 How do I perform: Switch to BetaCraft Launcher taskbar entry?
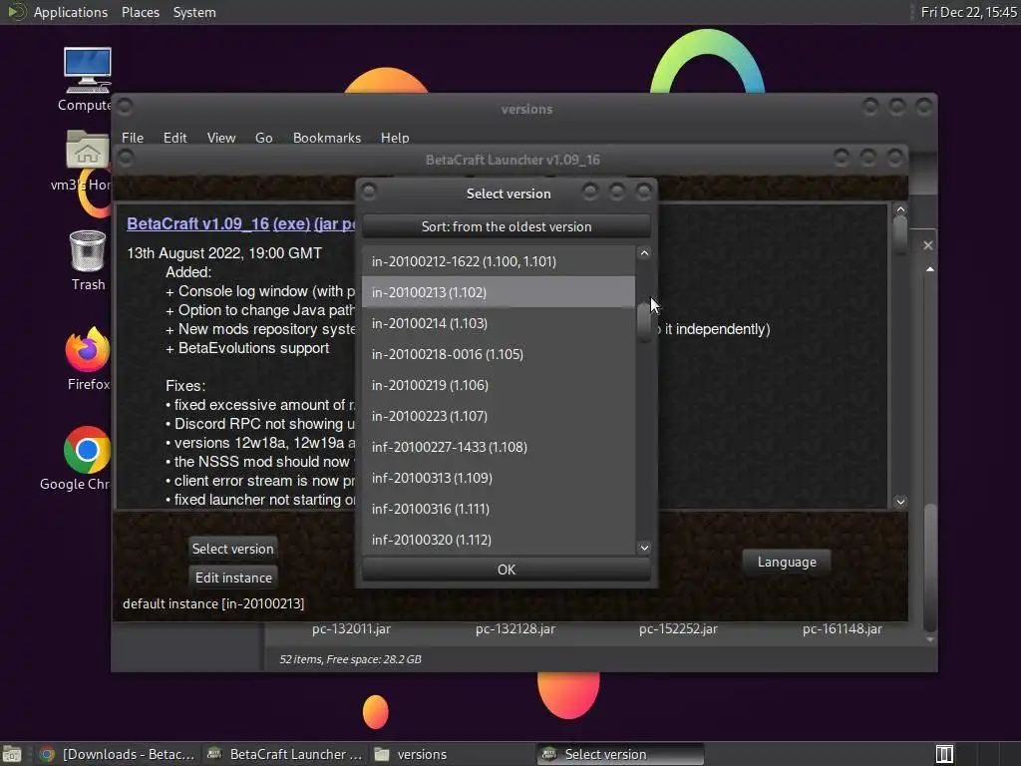284,754
